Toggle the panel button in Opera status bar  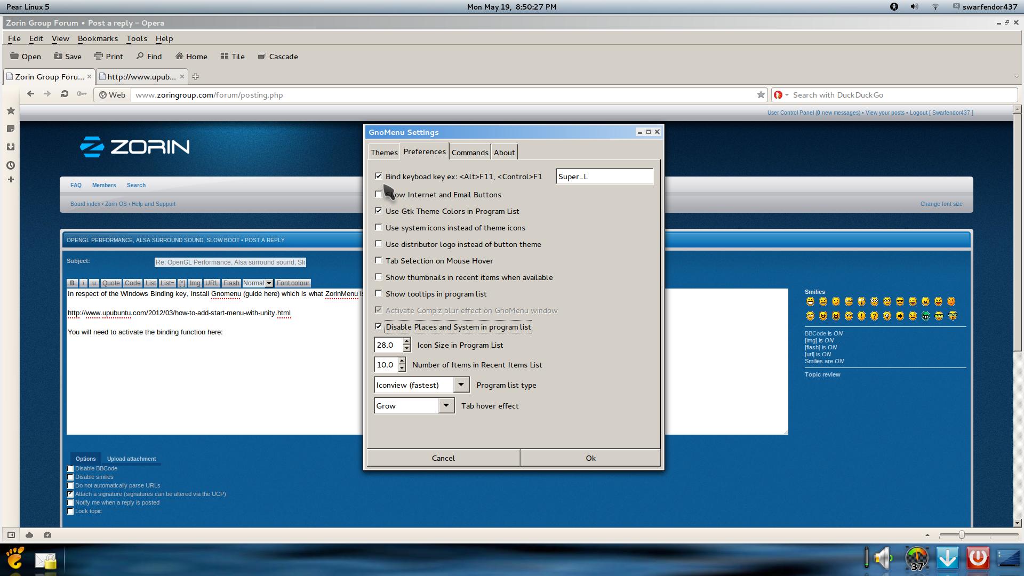point(11,535)
